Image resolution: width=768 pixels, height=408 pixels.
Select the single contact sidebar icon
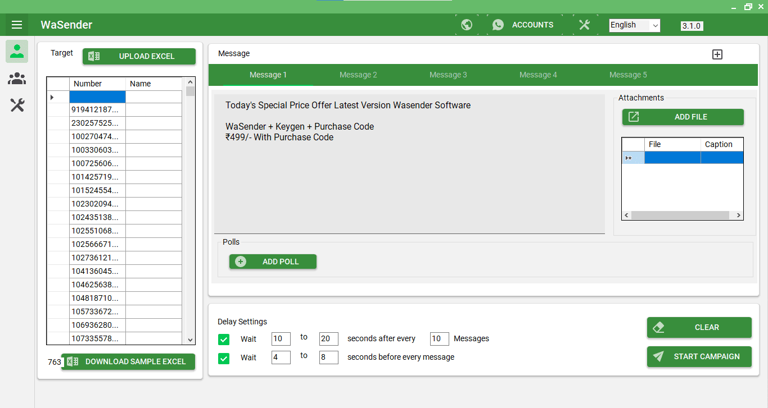pos(17,51)
